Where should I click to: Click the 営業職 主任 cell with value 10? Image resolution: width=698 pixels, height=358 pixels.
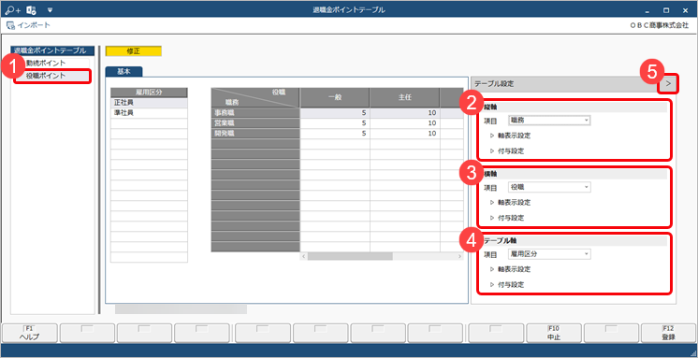tap(405, 123)
